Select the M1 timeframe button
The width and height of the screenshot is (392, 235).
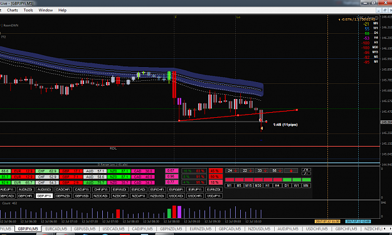pos(230,185)
